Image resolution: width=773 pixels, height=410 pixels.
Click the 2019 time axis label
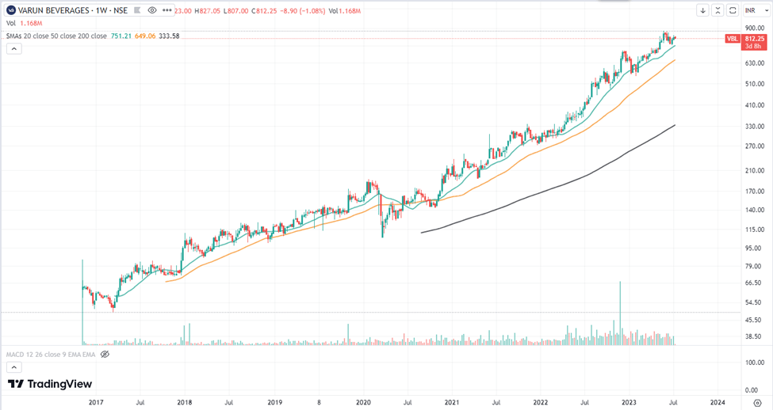275,402
